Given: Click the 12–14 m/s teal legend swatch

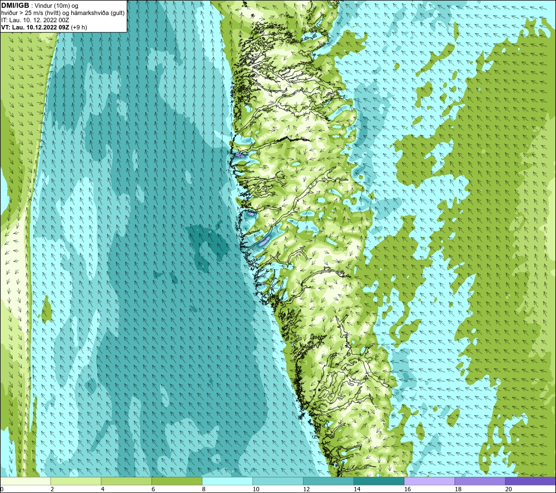Looking at the screenshot, I should coord(329,481).
